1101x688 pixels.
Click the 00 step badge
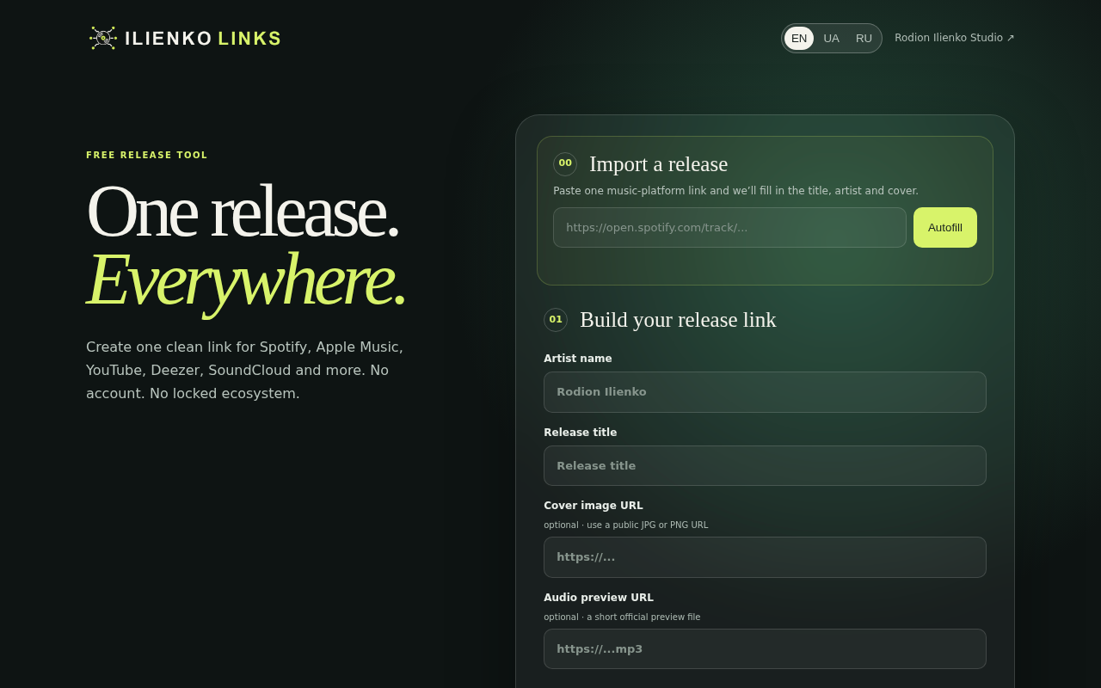[x=565, y=163]
